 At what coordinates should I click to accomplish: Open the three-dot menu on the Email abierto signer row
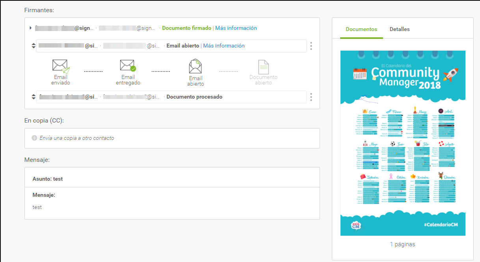click(x=311, y=46)
